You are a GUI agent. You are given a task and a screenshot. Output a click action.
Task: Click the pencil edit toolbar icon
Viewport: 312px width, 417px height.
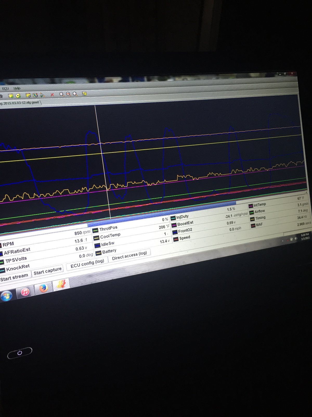point(42,95)
